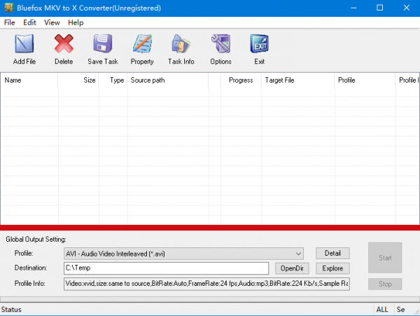Click the Explore button

(x=332, y=268)
